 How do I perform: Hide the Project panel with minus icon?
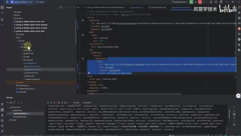(x=74, y=8)
